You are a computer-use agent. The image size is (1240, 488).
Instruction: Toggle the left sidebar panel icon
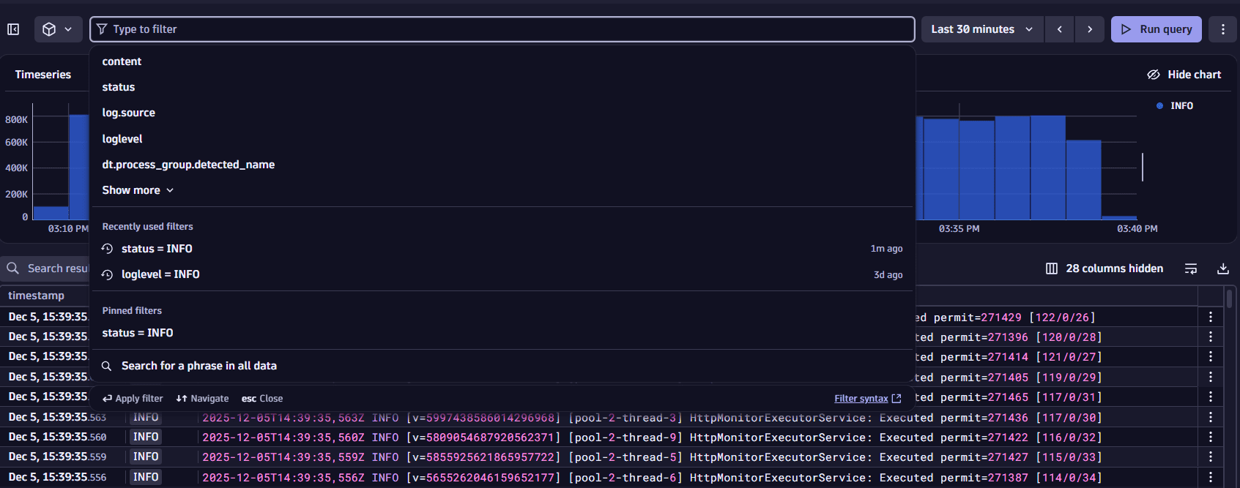[13, 29]
